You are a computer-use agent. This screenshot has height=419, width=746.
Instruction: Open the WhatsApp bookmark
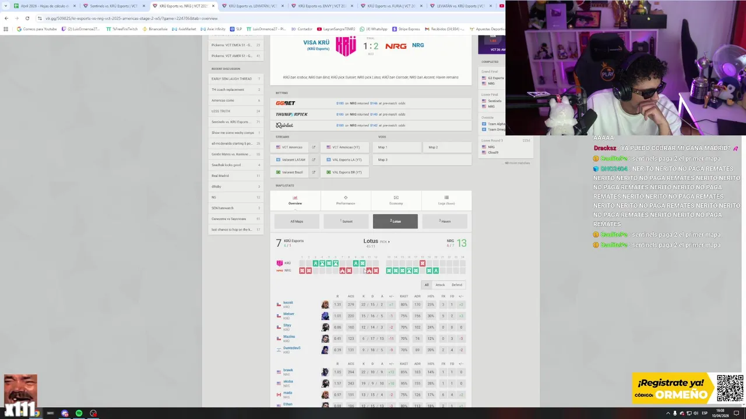coord(374,29)
